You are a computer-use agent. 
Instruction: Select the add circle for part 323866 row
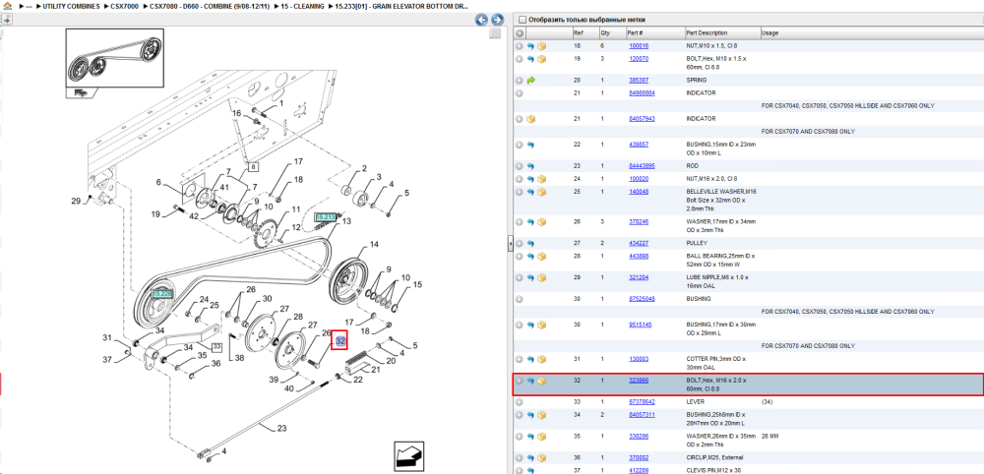pos(520,381)
